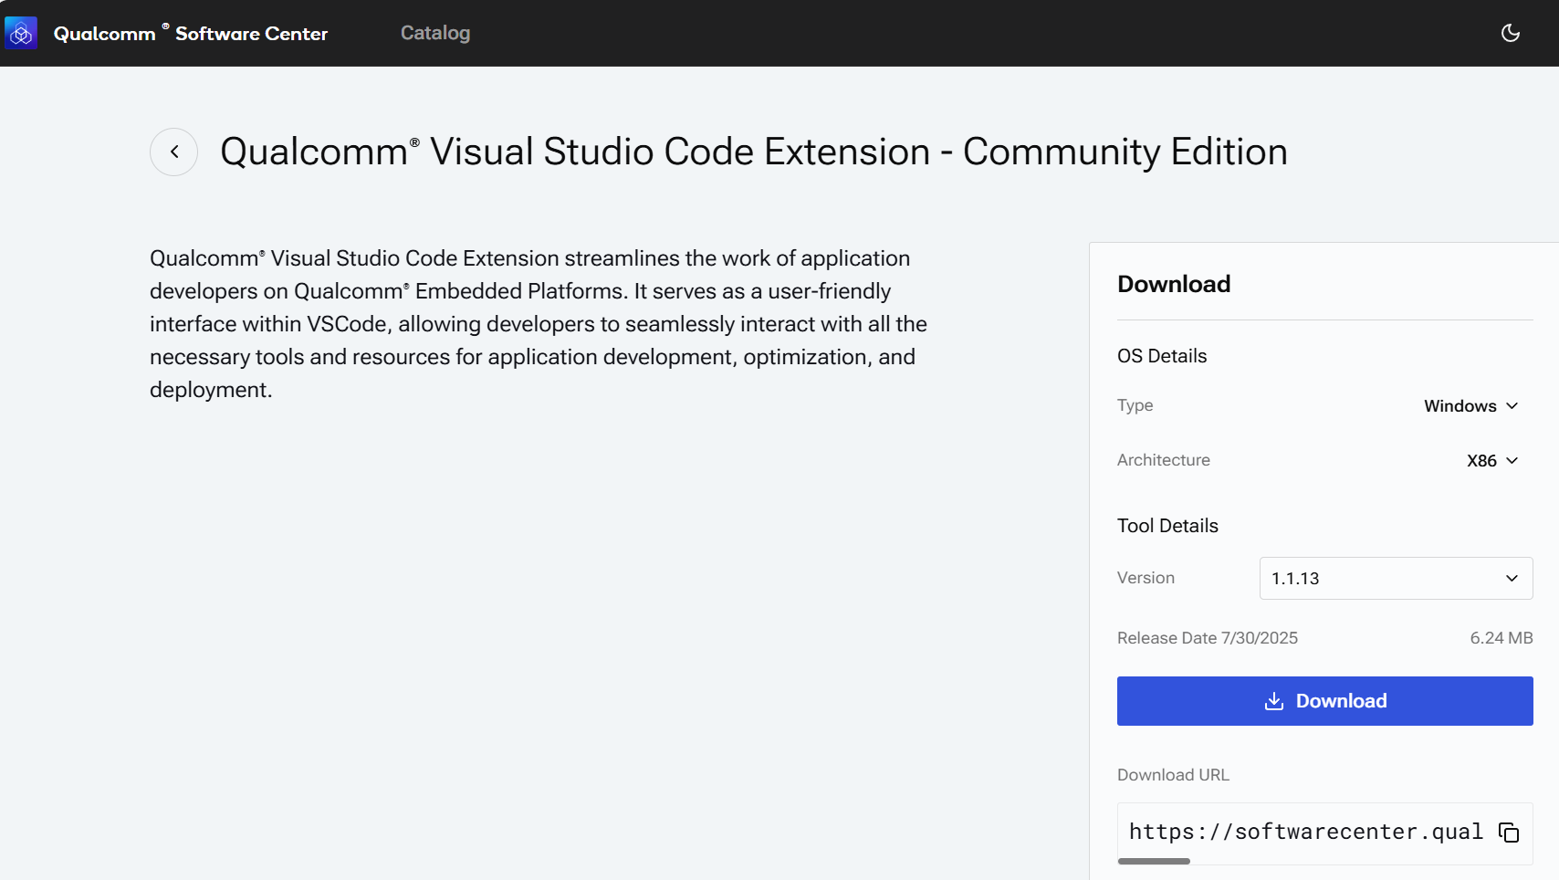Open the Version 1.1.13 combo box
The height and width of the screenshot is (880, 1559).
(x=1396, y=578)
